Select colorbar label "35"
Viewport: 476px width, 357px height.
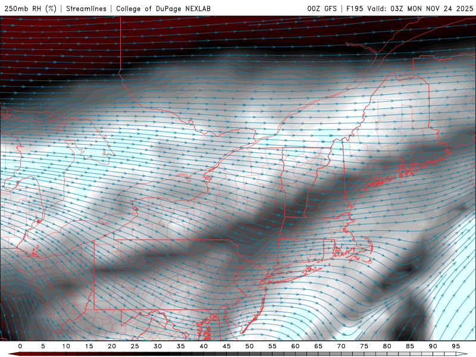click(181, 346)
